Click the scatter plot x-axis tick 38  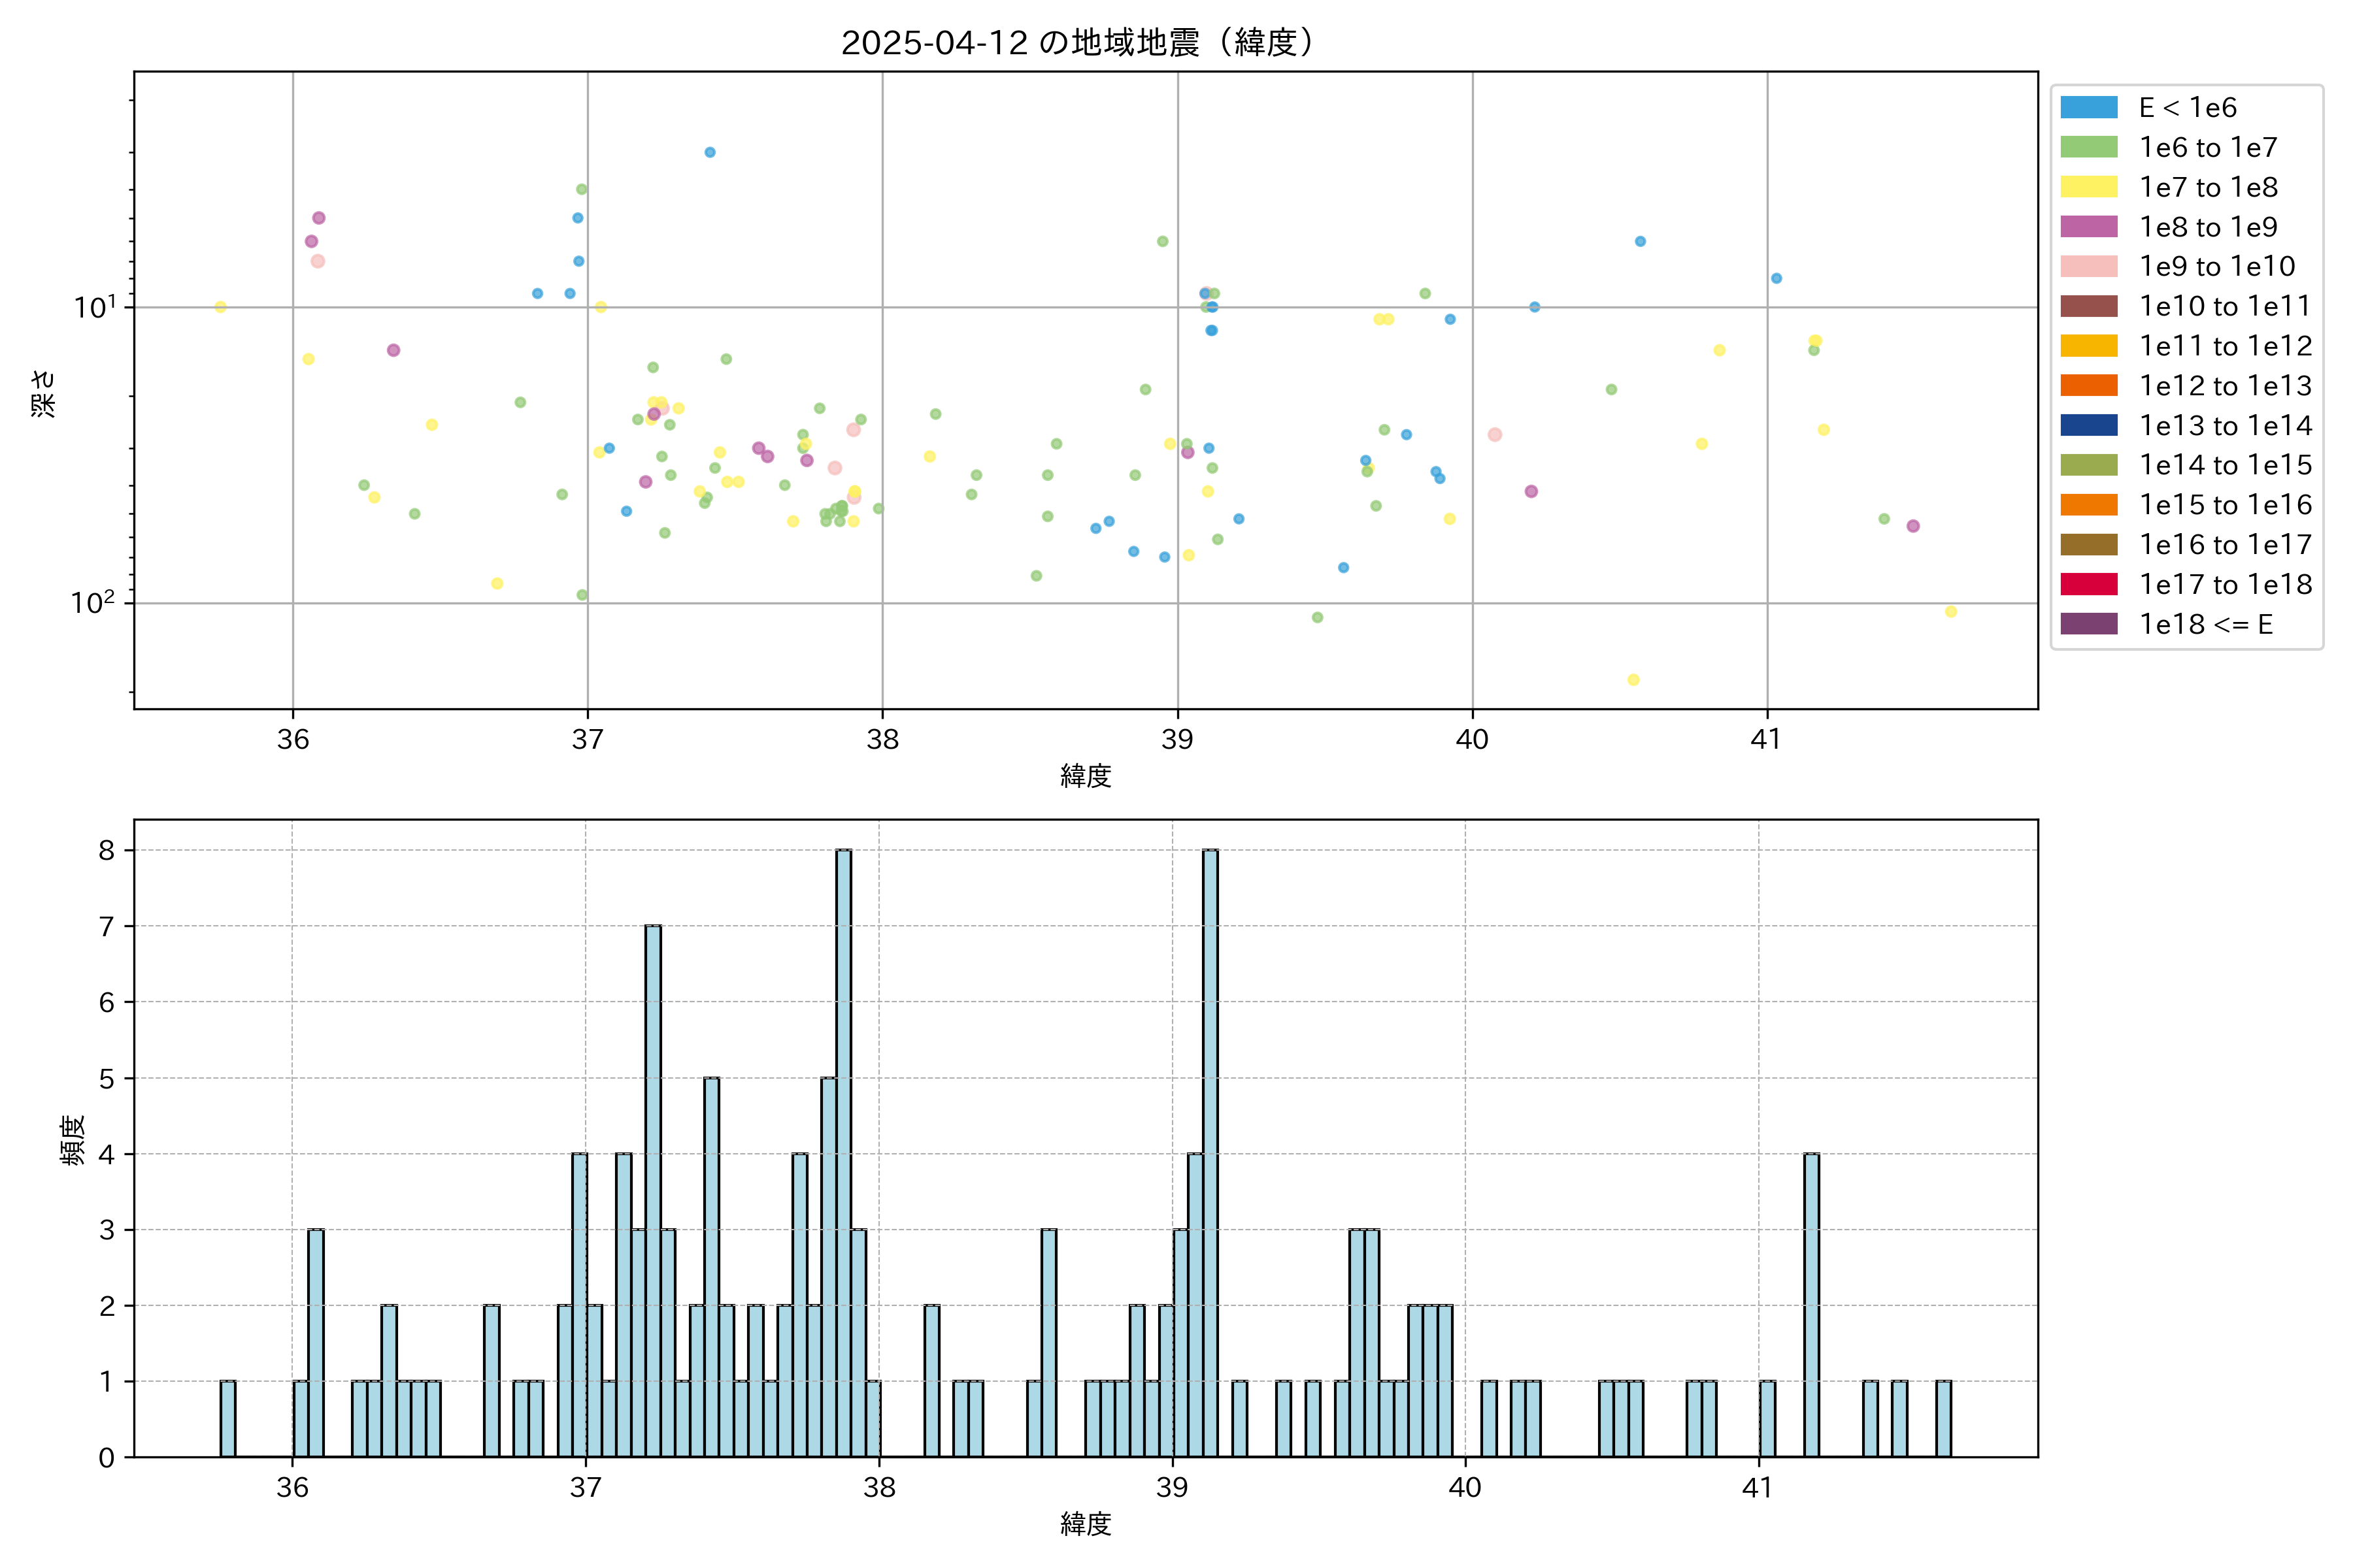point(882,740)
